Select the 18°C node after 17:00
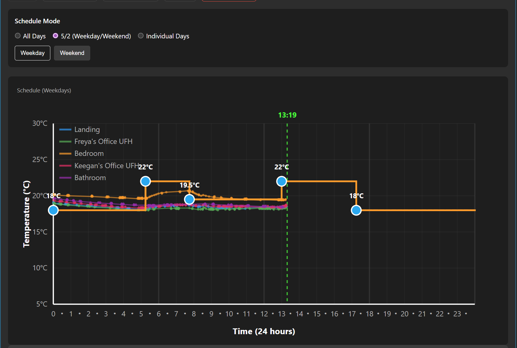Image resolution: width=517 pixels, height=348 pixels. click(x=356, y=210)
